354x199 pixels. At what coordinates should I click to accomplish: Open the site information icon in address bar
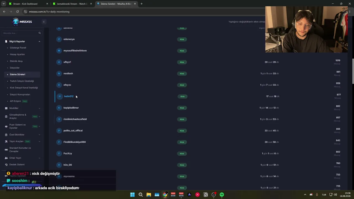(25, 12)
